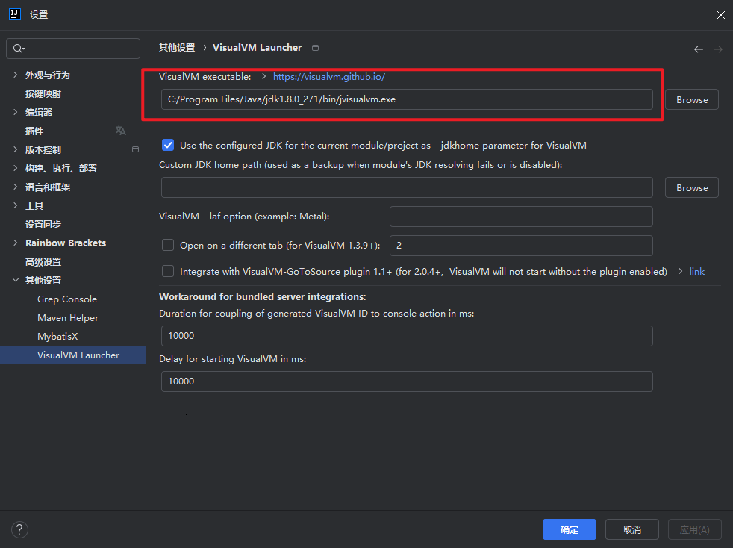This screenshot has height=548, width=733.
Task: Click Browse for VisualVM executable
Action: (x=692, y=99)
